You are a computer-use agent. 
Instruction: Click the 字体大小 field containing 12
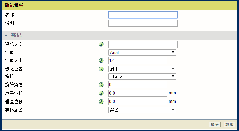point(138,61)
